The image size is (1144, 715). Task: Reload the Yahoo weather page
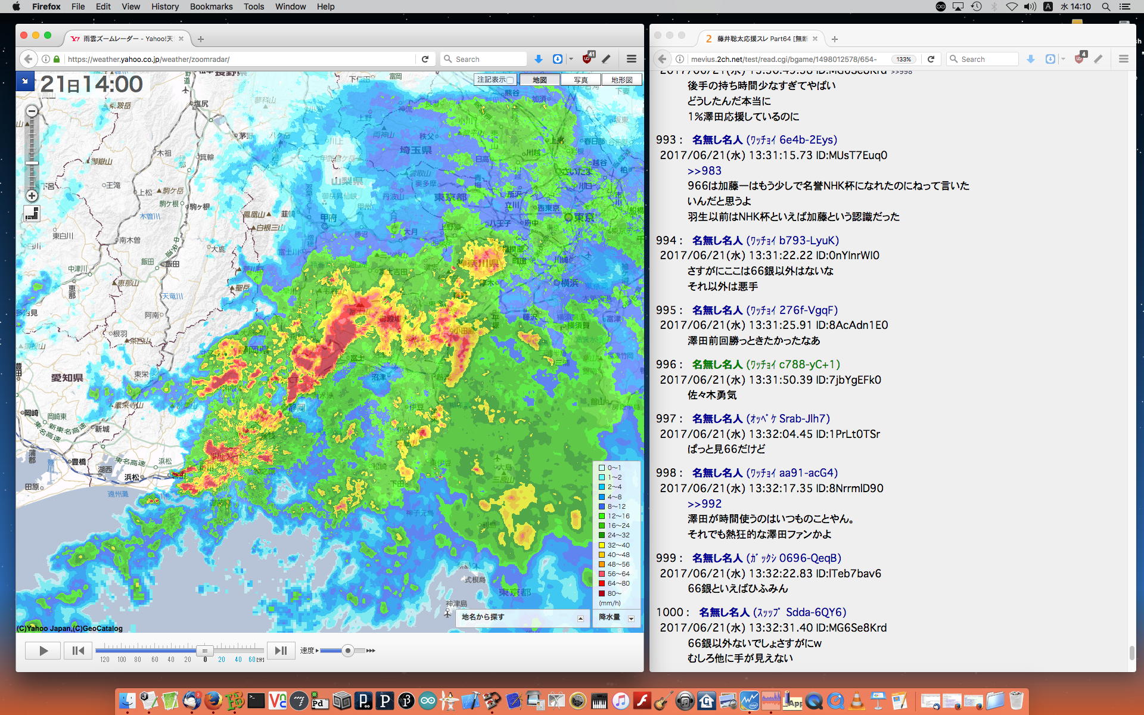(x=425, y=59)
